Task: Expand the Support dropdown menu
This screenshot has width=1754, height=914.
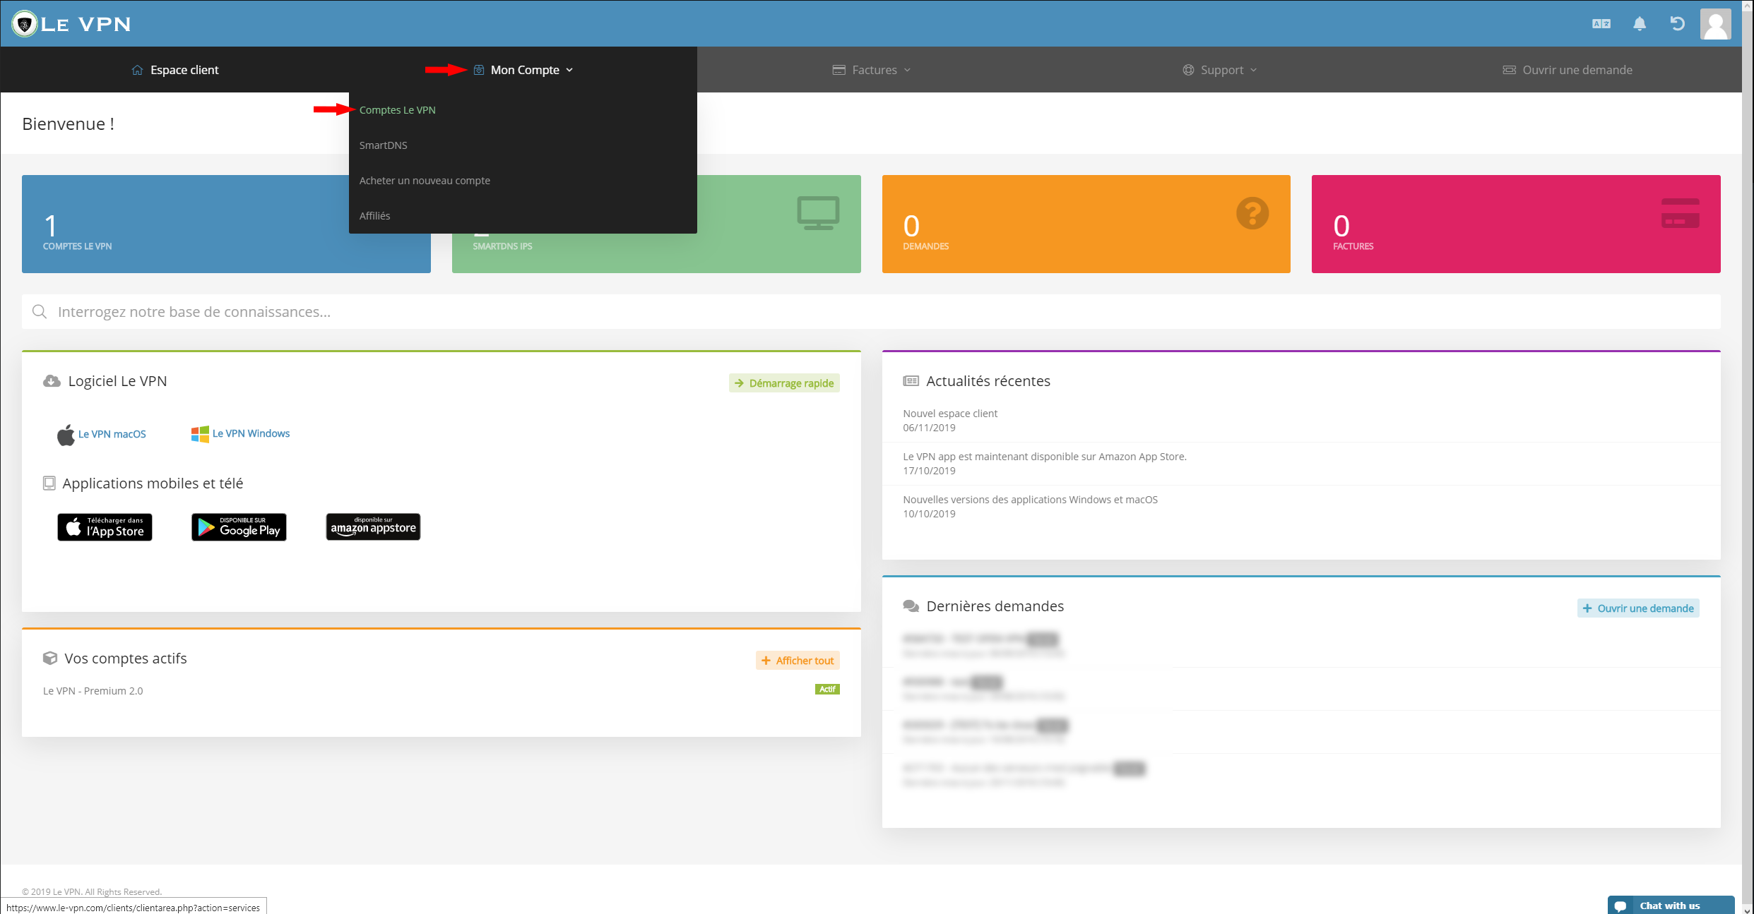Action: pyautogui.click(x=1220, y=70)
